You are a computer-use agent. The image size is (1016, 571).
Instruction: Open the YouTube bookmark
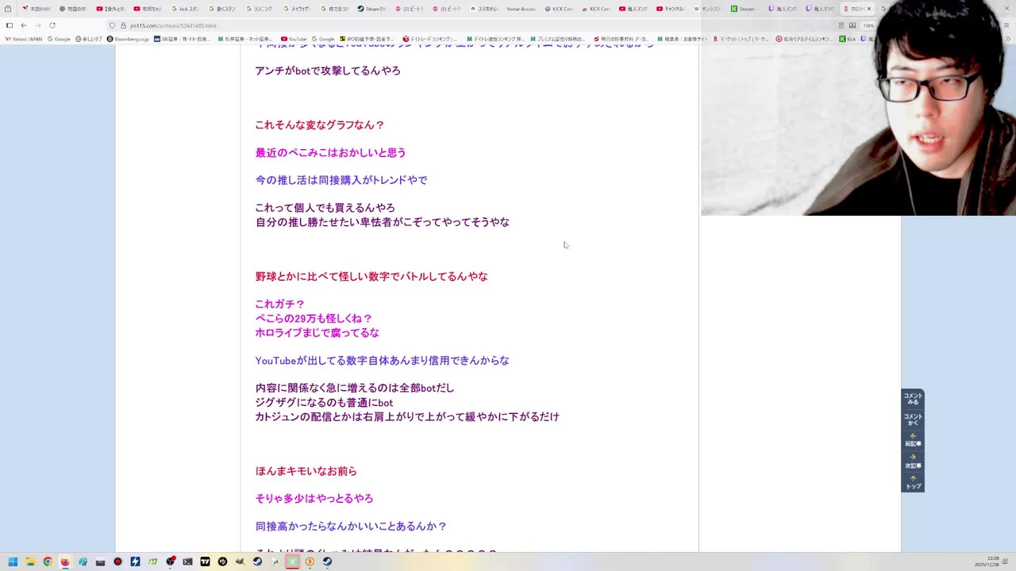pyautogui.click(x=294, y=39)
